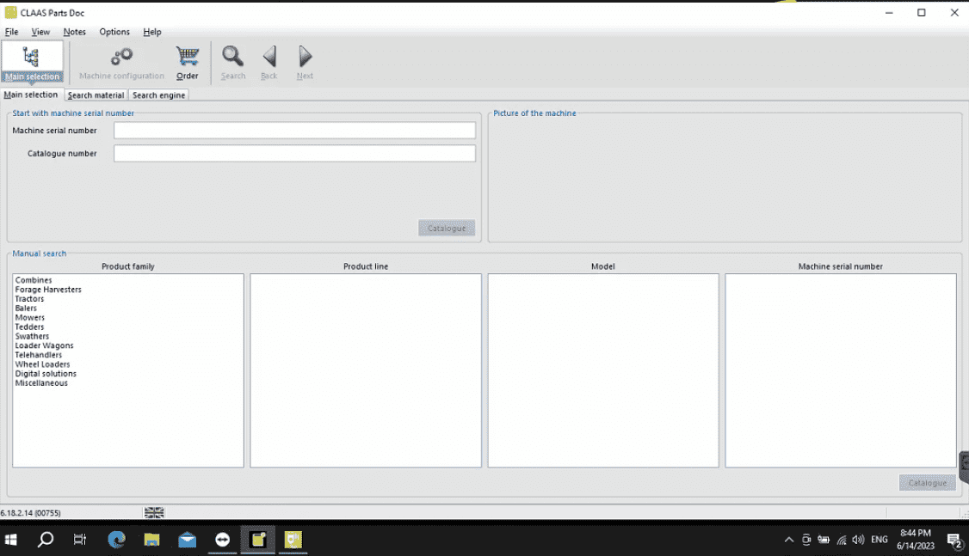Click the Main selection toolbar icon

pos(32,62)
